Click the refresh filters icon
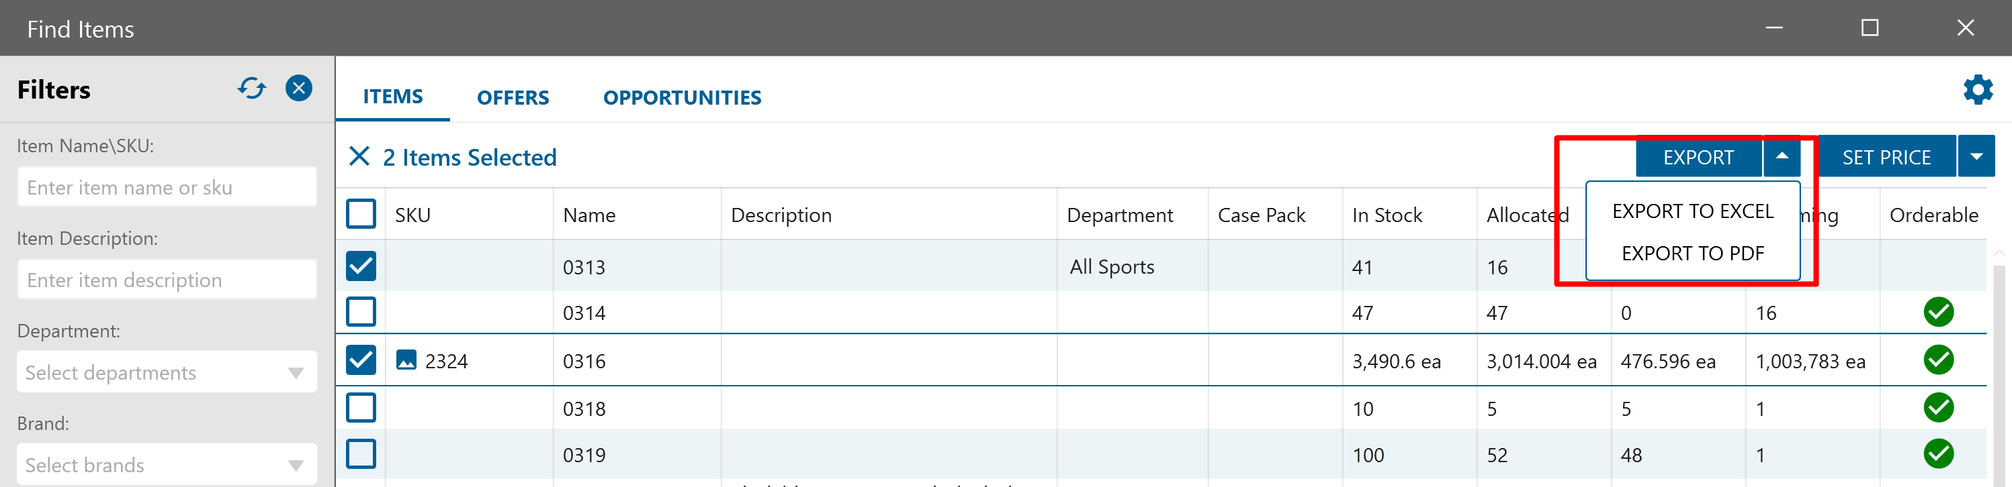 tap(251, 88)
